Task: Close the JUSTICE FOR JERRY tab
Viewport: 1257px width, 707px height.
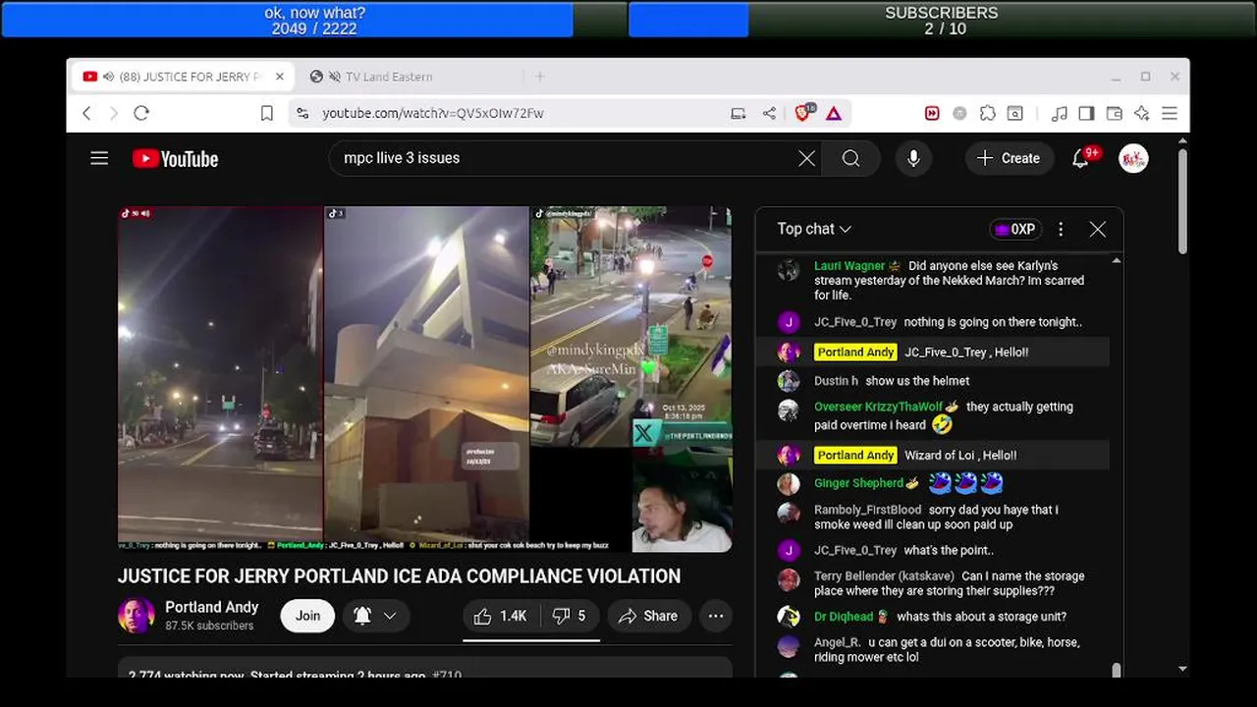Action: click(x=279, y=77)
